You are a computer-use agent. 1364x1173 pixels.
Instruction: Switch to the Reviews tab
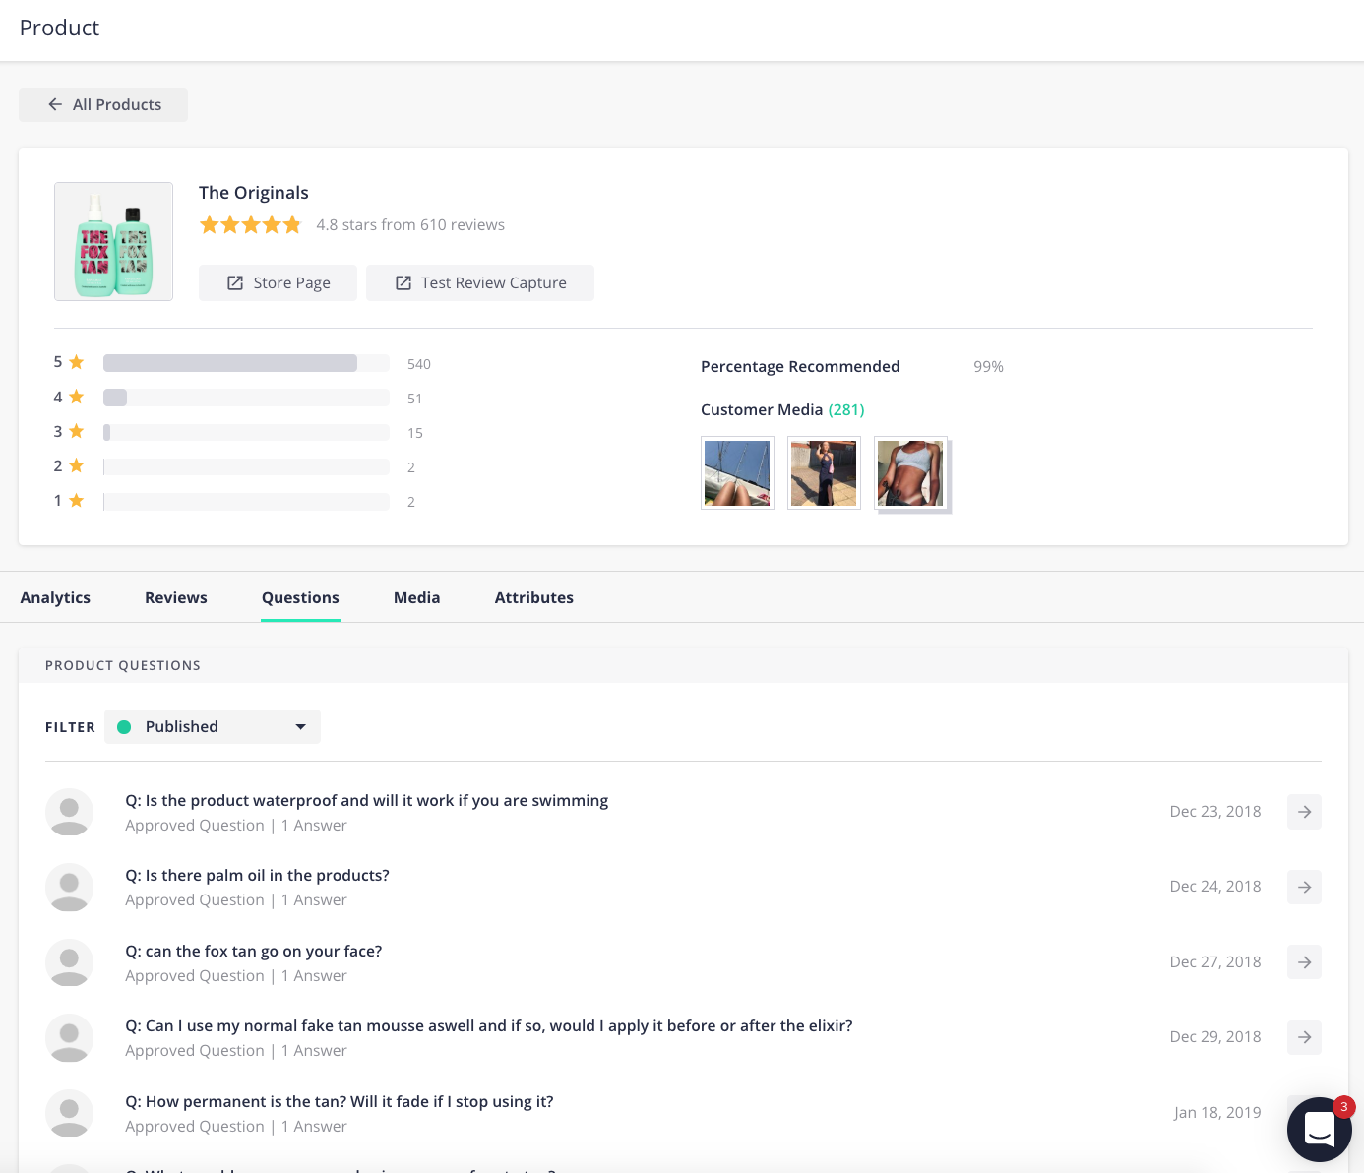click(176, 597)
